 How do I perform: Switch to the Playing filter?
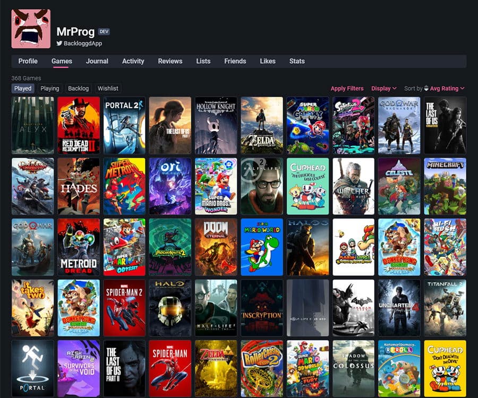50,88
